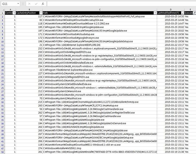The image size is (196, 154).
Task: Select column E header
Action: coord(190,10)
